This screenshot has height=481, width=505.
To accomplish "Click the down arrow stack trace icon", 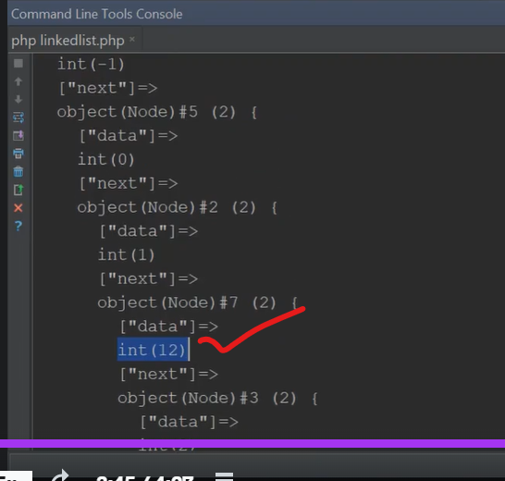I will (x=18, y=99).
